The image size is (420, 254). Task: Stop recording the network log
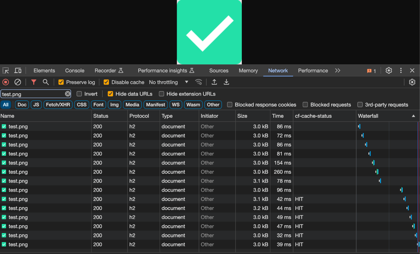click(5, 82)
